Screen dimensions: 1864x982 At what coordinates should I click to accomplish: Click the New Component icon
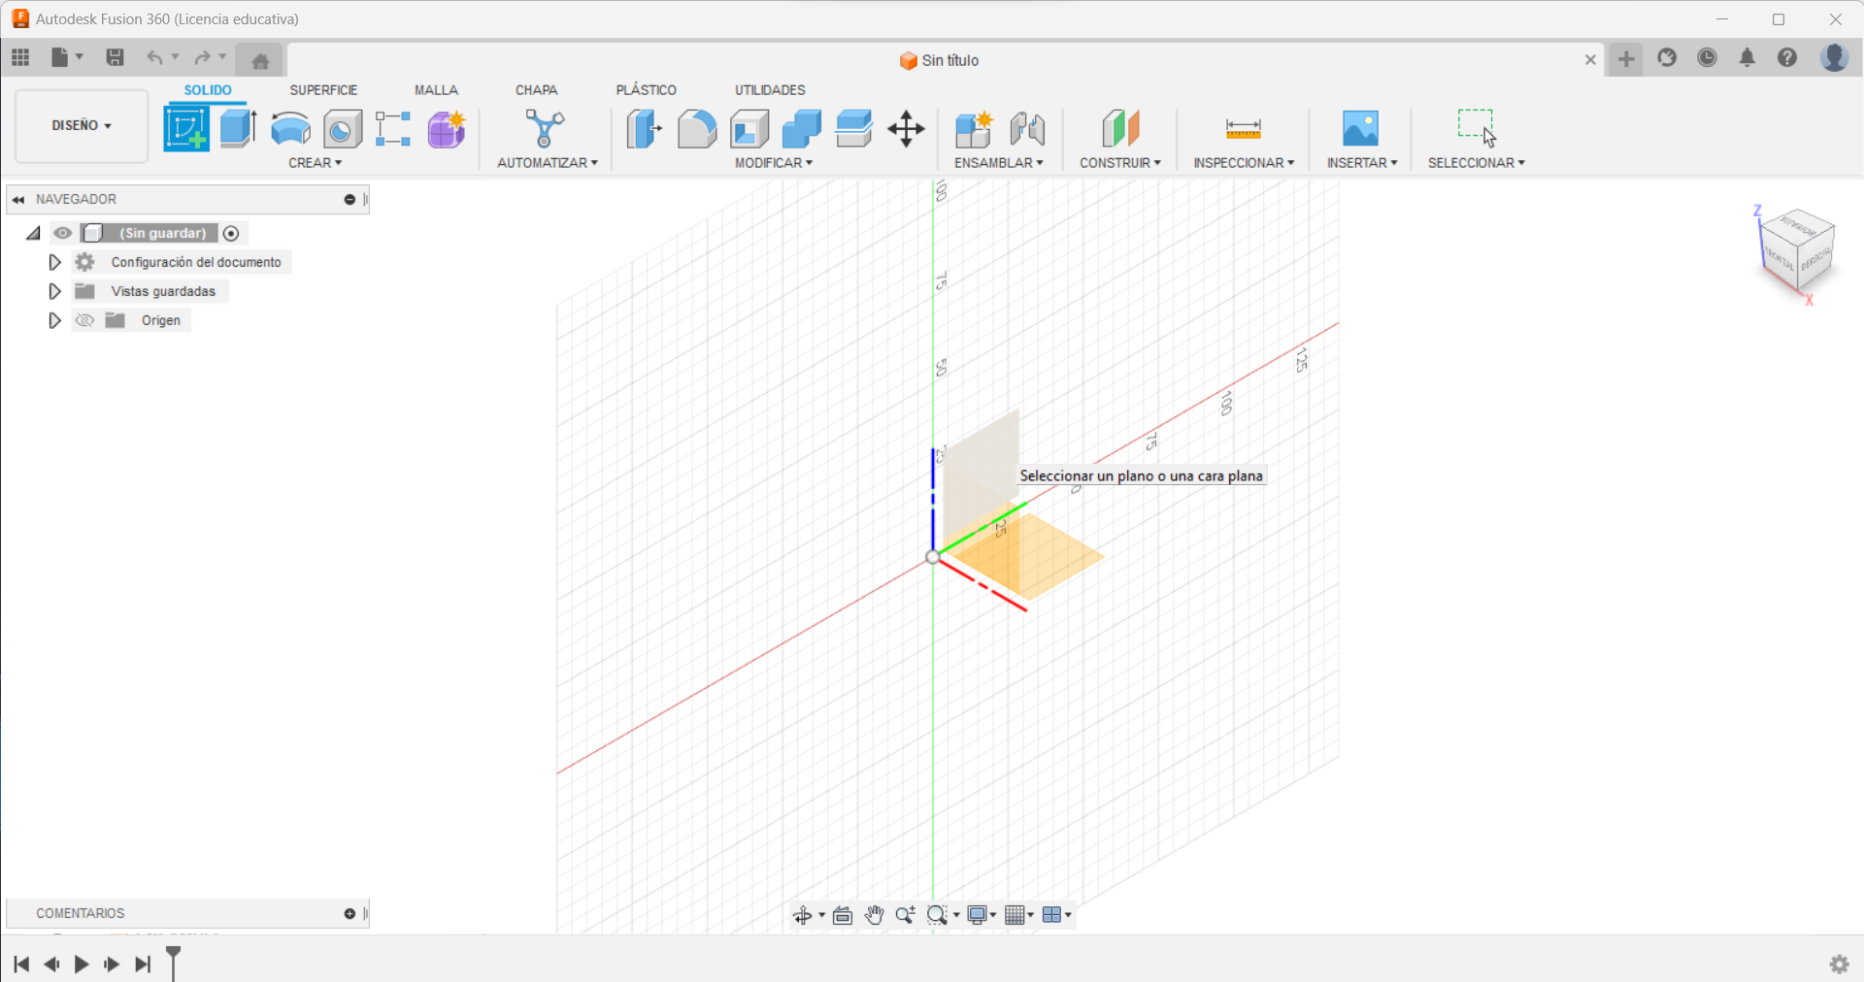click(974, 129)
